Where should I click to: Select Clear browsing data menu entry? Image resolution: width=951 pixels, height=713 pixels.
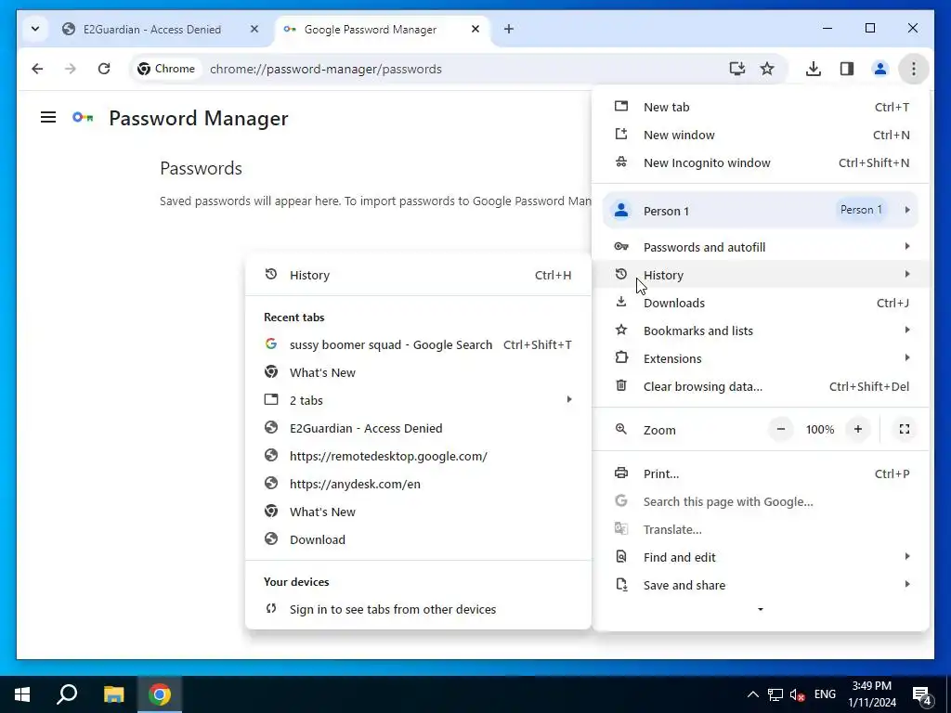[x=762, y=386]
